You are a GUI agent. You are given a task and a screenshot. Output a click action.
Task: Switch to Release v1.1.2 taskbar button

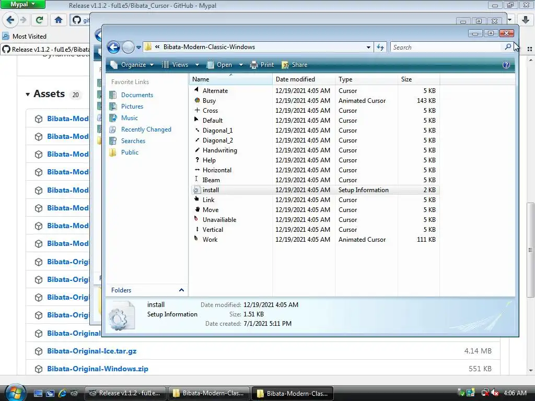point(125,393)
